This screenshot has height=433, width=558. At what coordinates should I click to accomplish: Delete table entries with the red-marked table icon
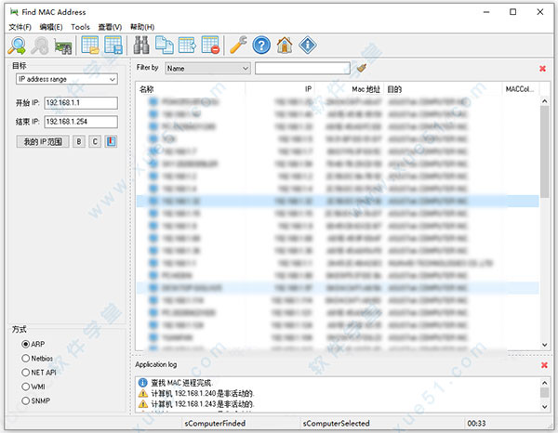210,46
